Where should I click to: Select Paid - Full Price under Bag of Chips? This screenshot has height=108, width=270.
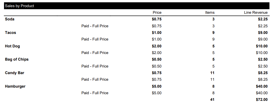(95, 66)
